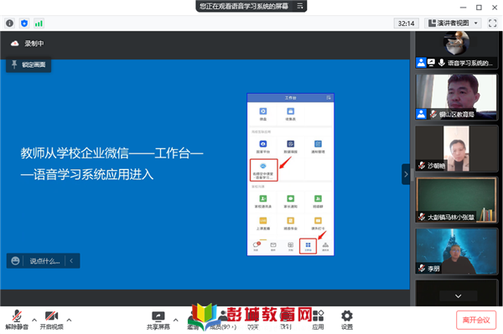503x334 pixels.
Task: Turn on camera with 开启视频
Action: (x=51, y=320)
